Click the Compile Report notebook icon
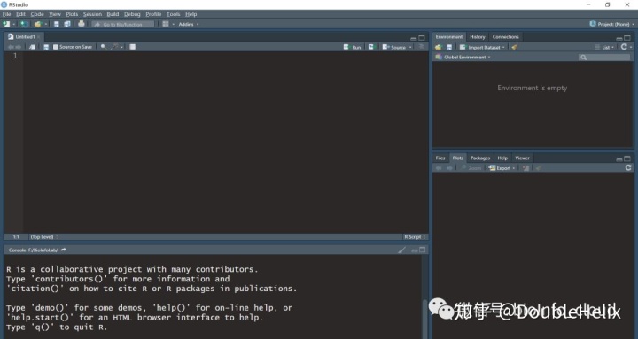This screenshot has width=638, height=339. [133, 47]
